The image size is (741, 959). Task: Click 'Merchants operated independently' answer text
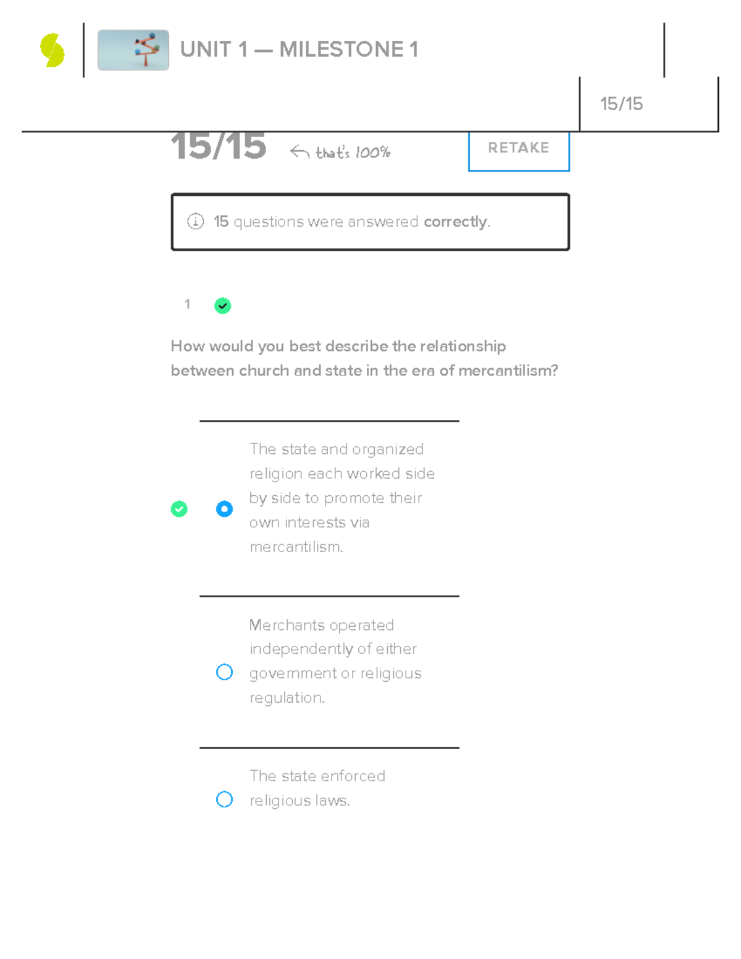335,661
